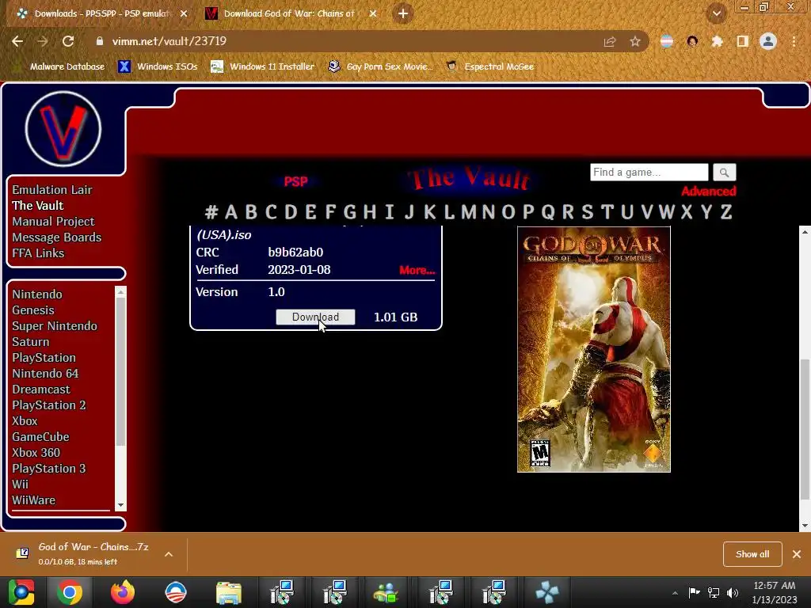Click the PSP system label
The width and height of the screenshot is (811, 608).
pos(296,181)
